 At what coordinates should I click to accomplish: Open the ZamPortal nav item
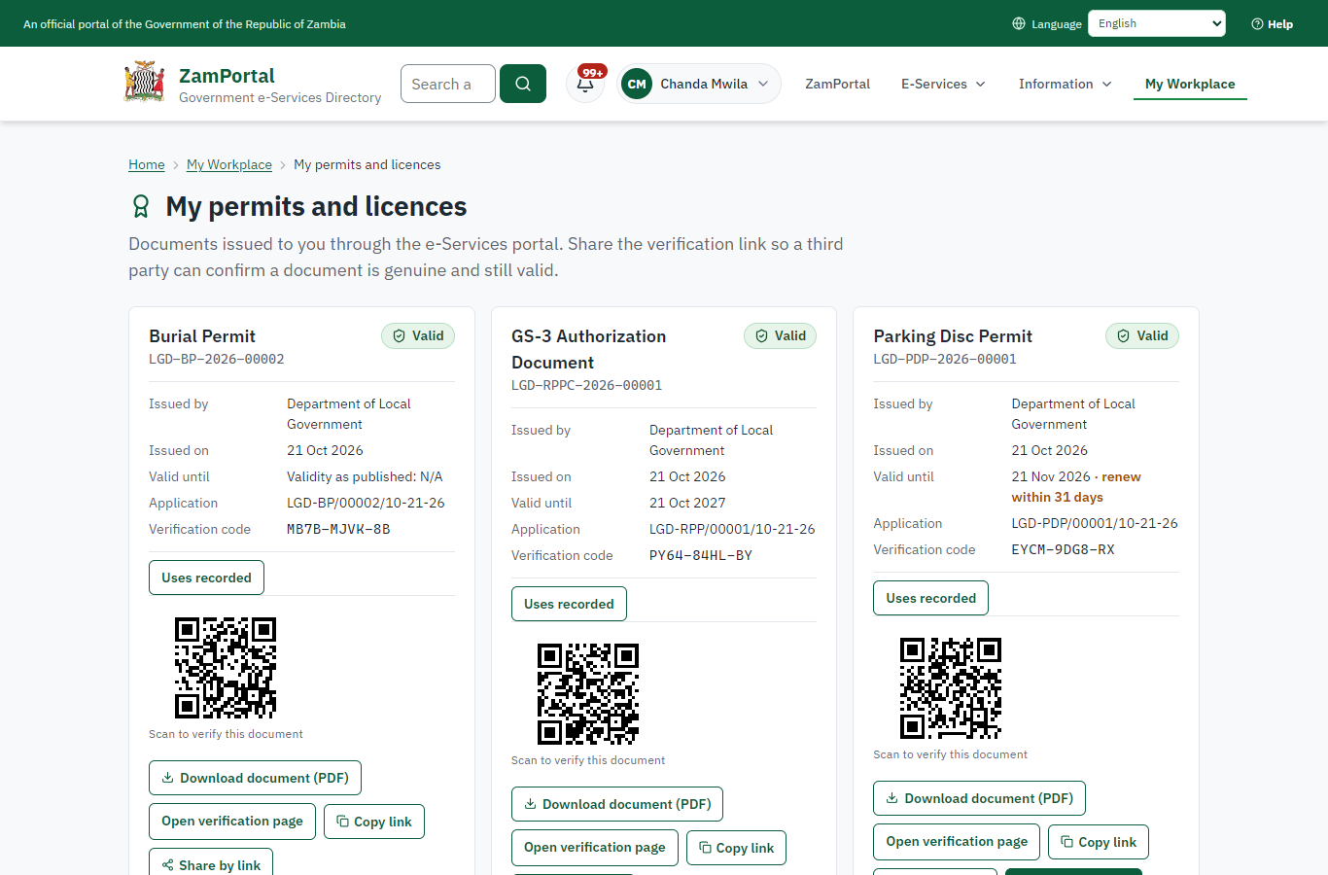[x=837, y=84]
